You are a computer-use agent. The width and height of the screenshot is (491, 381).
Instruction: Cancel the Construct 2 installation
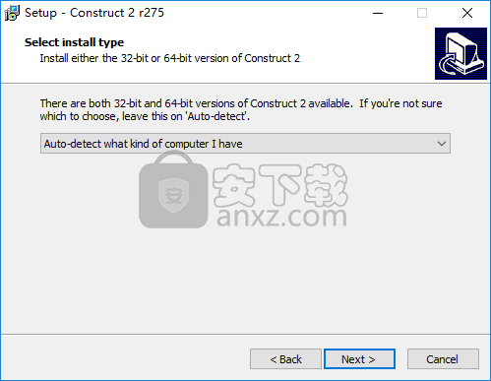(x=443, y=359)
